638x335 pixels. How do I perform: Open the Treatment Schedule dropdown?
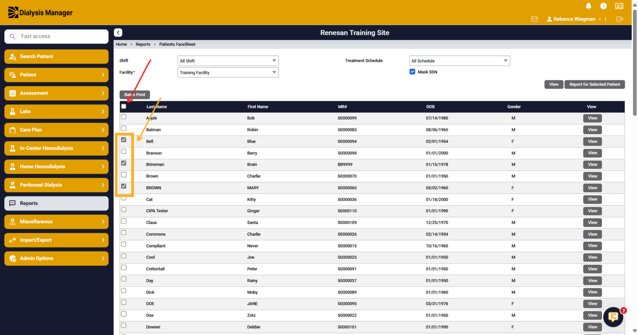tap(460, 61)
